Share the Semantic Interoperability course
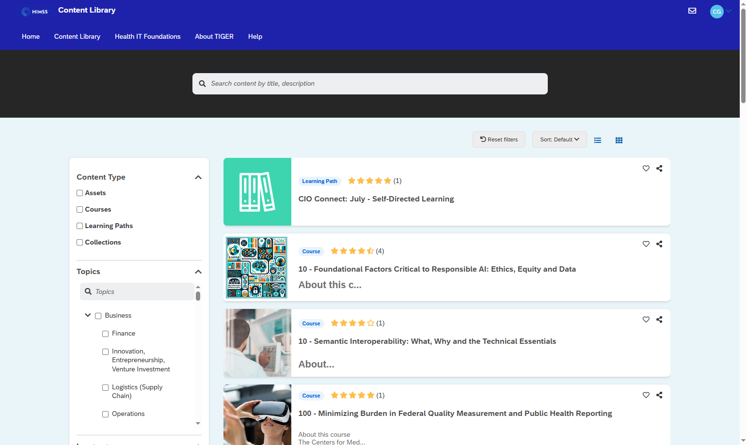The image size is (747, 445). [659, 320]
